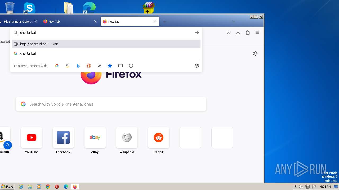This screenshot has height=190, width=339.
Task: Open search settings gear in dropdown
Action: pyautogui.click(x=197, y=66)
